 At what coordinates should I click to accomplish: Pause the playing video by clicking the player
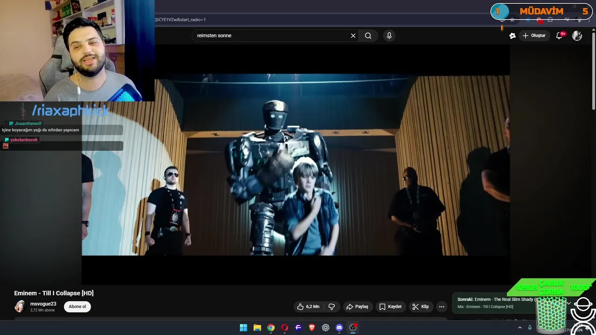pos(296,165)
